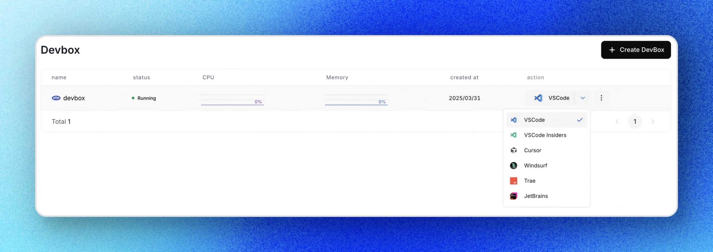Click the Memory column header

(x=337, y=77)
